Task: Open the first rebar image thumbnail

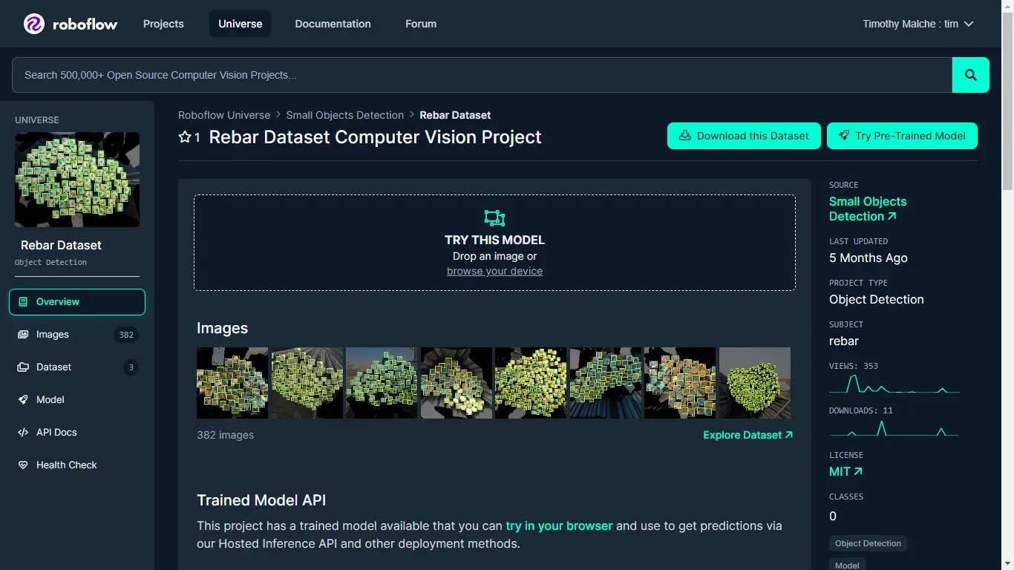Action: (232, 382)
